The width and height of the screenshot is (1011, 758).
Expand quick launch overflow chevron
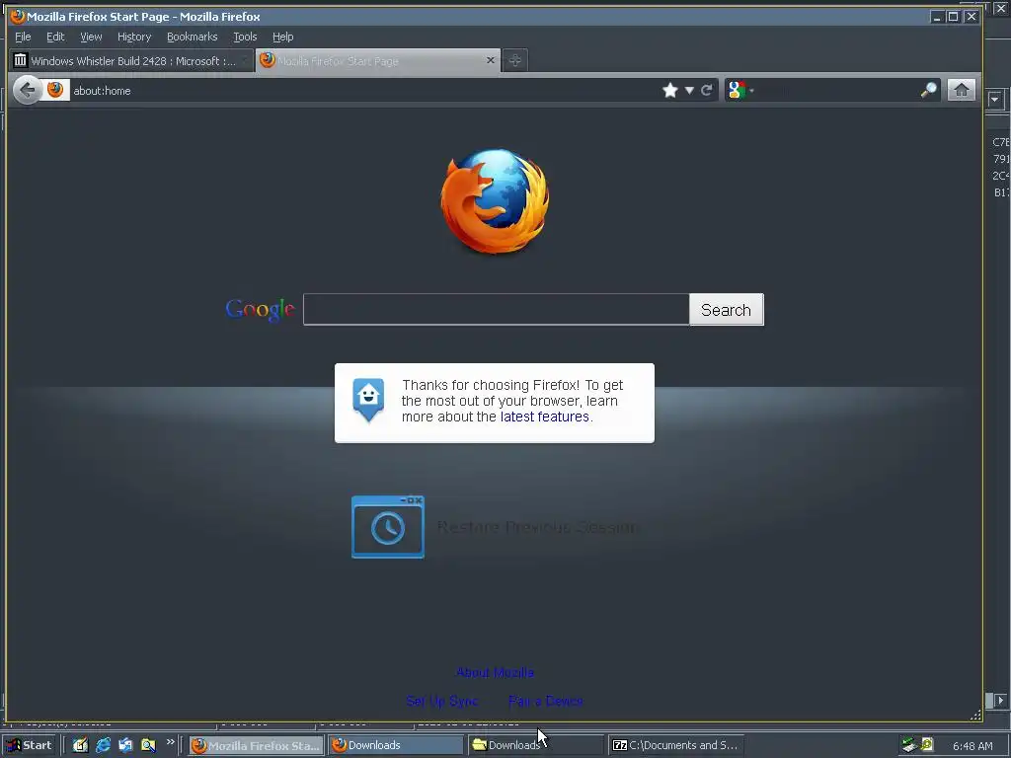tap(170, 742)
